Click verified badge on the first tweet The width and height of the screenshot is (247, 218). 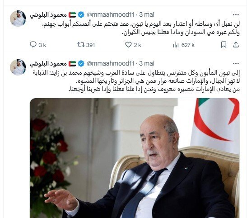tap(81, 15)
